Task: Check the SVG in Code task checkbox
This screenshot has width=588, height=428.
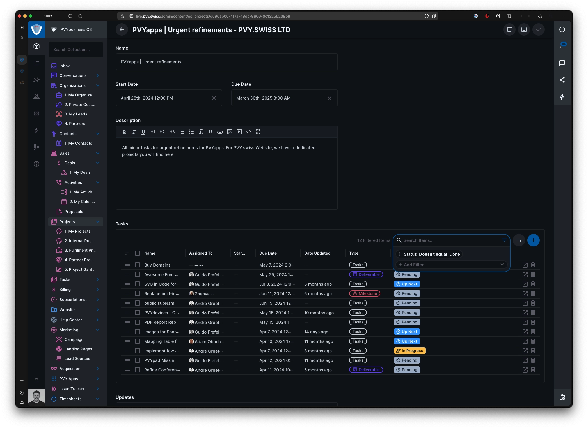Action: pos(138,284)
